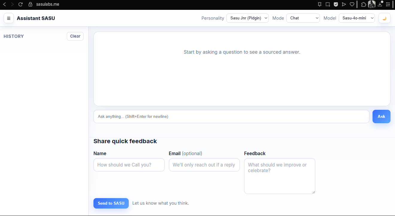The width and height of the screenshot is (395, 216).
Task: Click into the Feedback text area
Action: (279, 176)
